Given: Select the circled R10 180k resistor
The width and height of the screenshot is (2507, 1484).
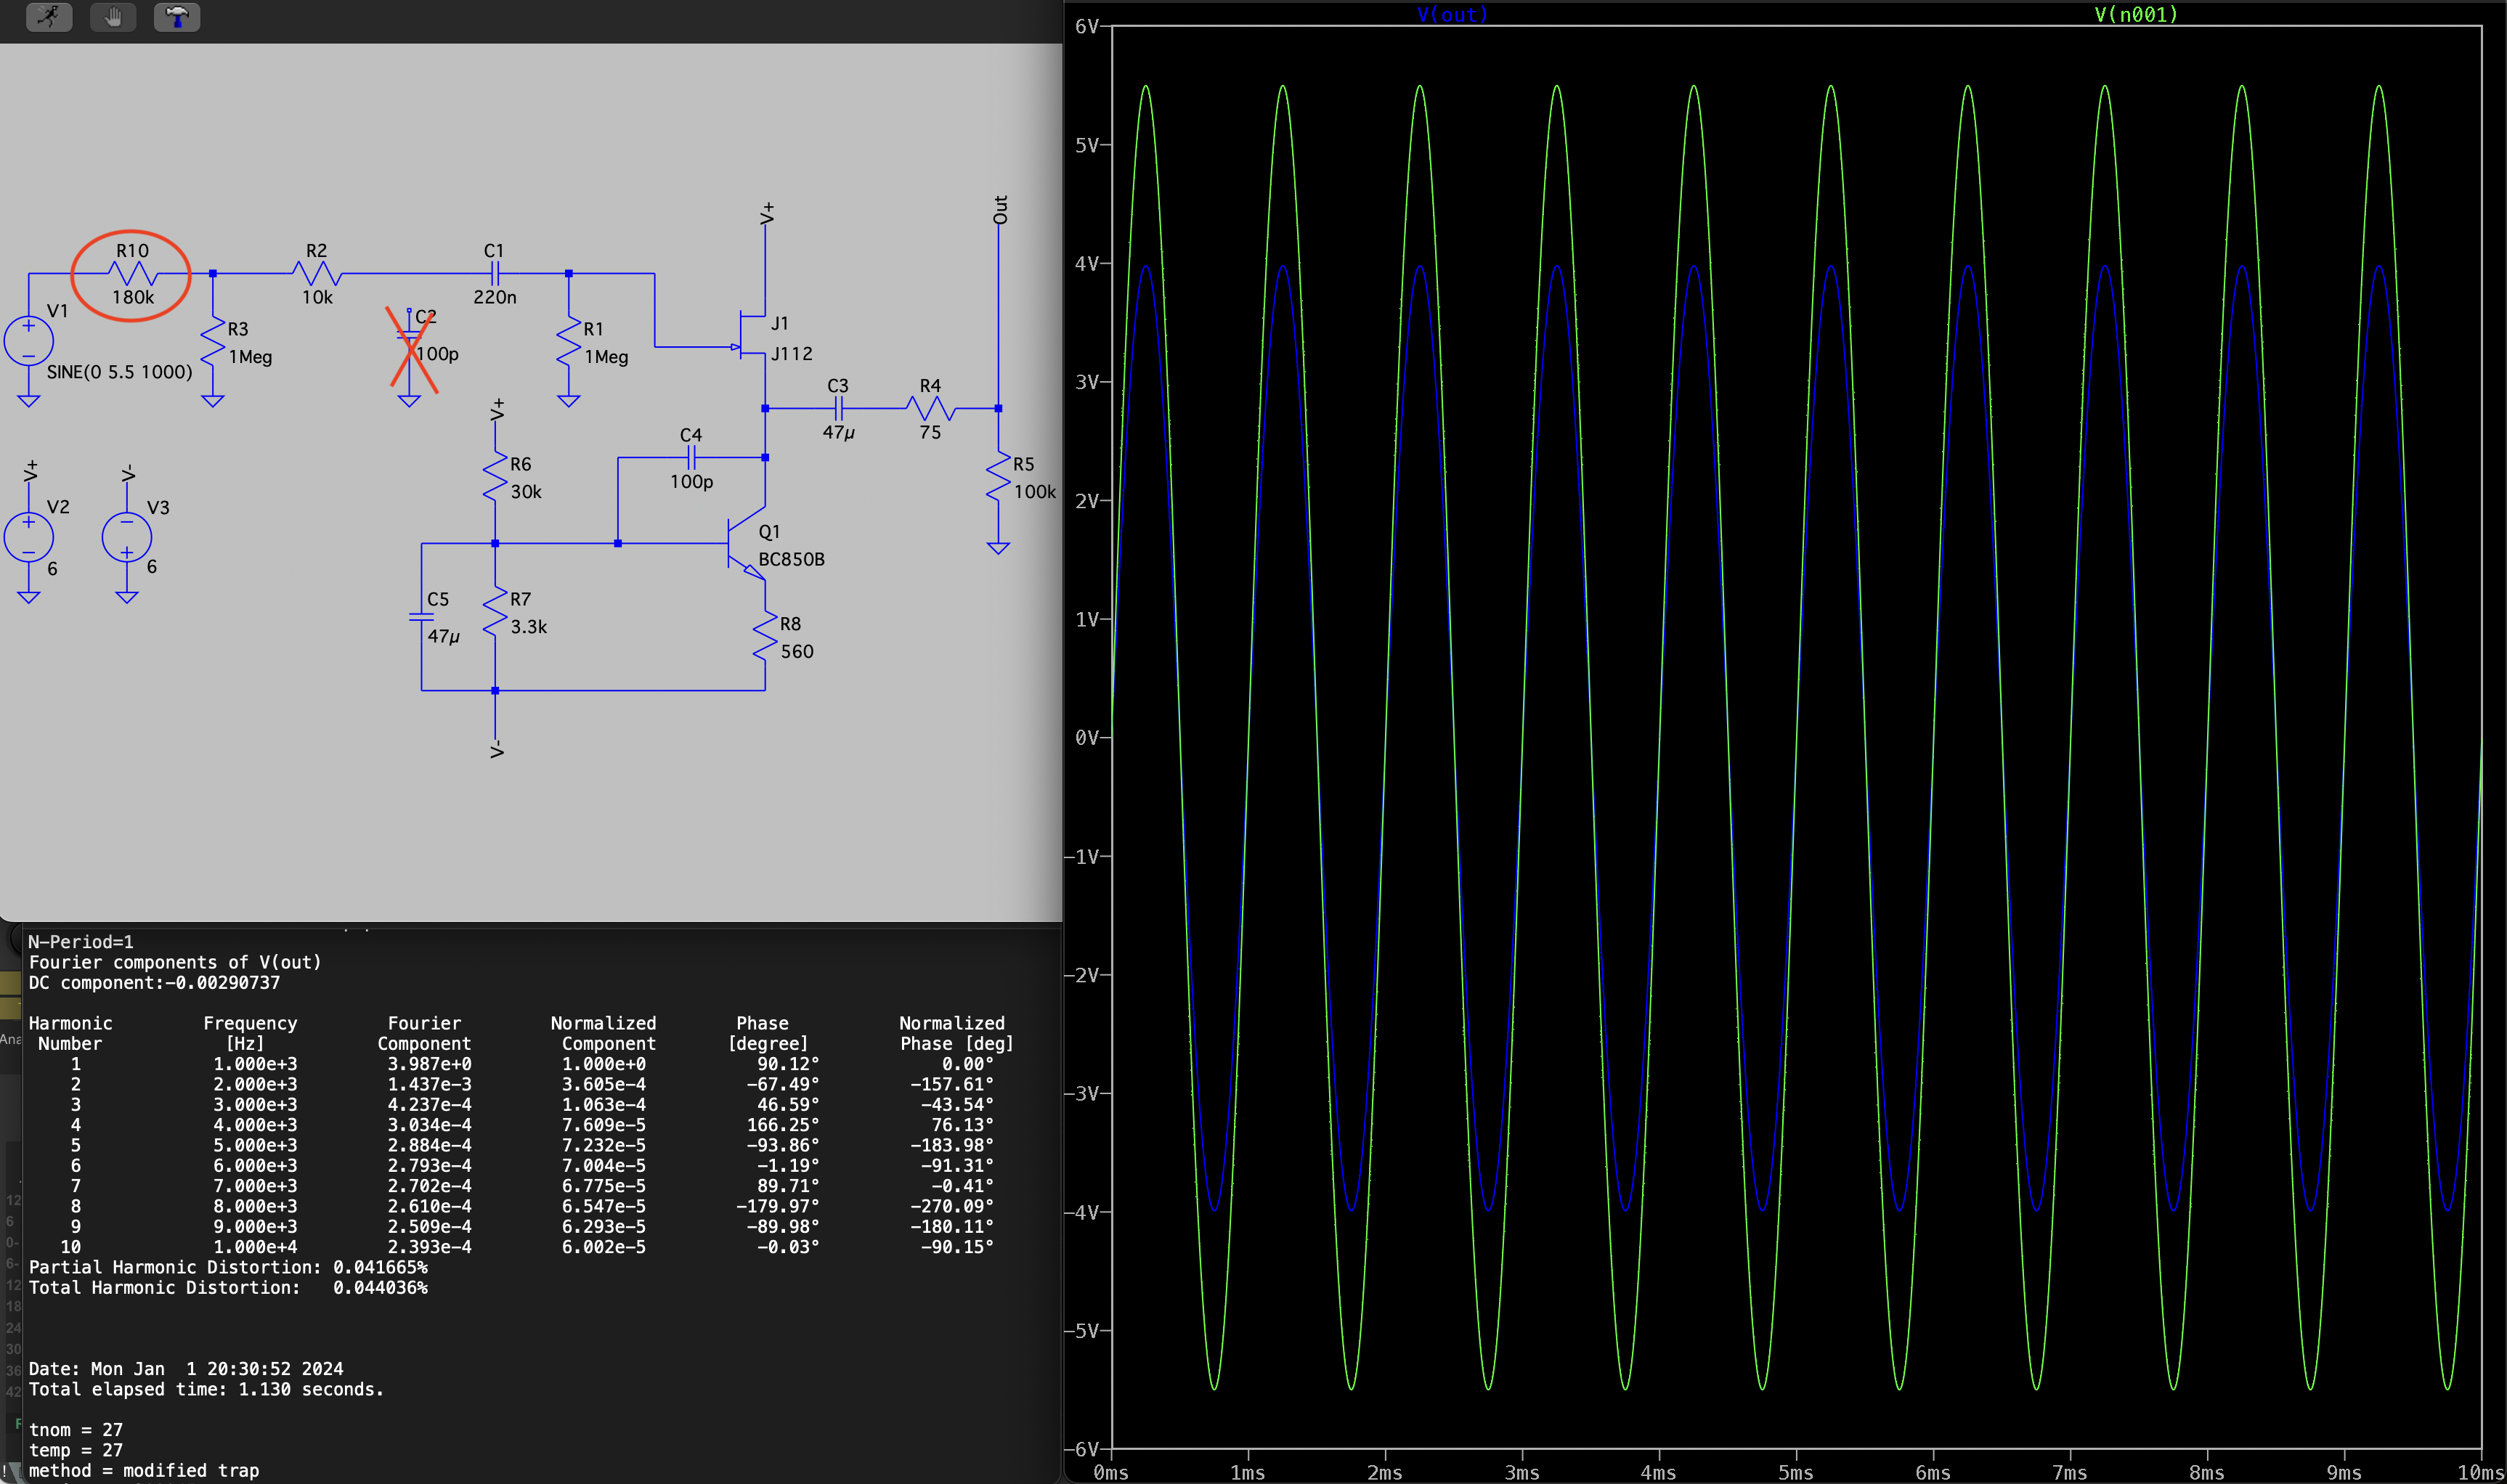Looking at the screenshot, I should point(132,273).
